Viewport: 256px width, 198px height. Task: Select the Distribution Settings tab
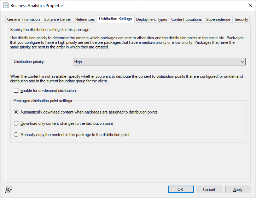pos(115,19)
